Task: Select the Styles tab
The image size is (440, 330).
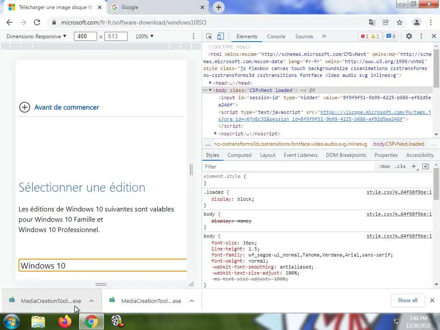Action: (212, 155)
